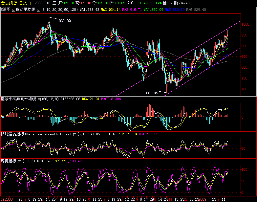Collapse the 移动平均线 indicator box
Screen dimensions: 257x202
(39, 10)
